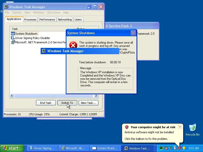The height and width of the screenshot is (152, 203).
Task: Open the Shut Down menu in Task Manager
Action: (x=54, y=12)
